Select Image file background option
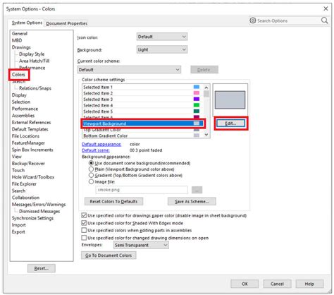 (91, 181)
